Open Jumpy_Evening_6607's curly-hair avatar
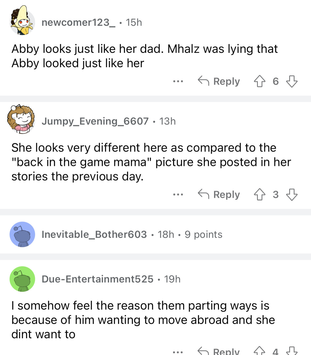This screenshot has width=311, height=355. pos(21,119)
